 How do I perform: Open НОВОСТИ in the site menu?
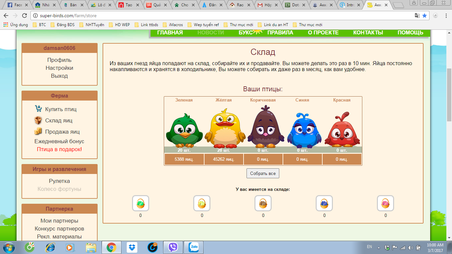coord(211,32)
